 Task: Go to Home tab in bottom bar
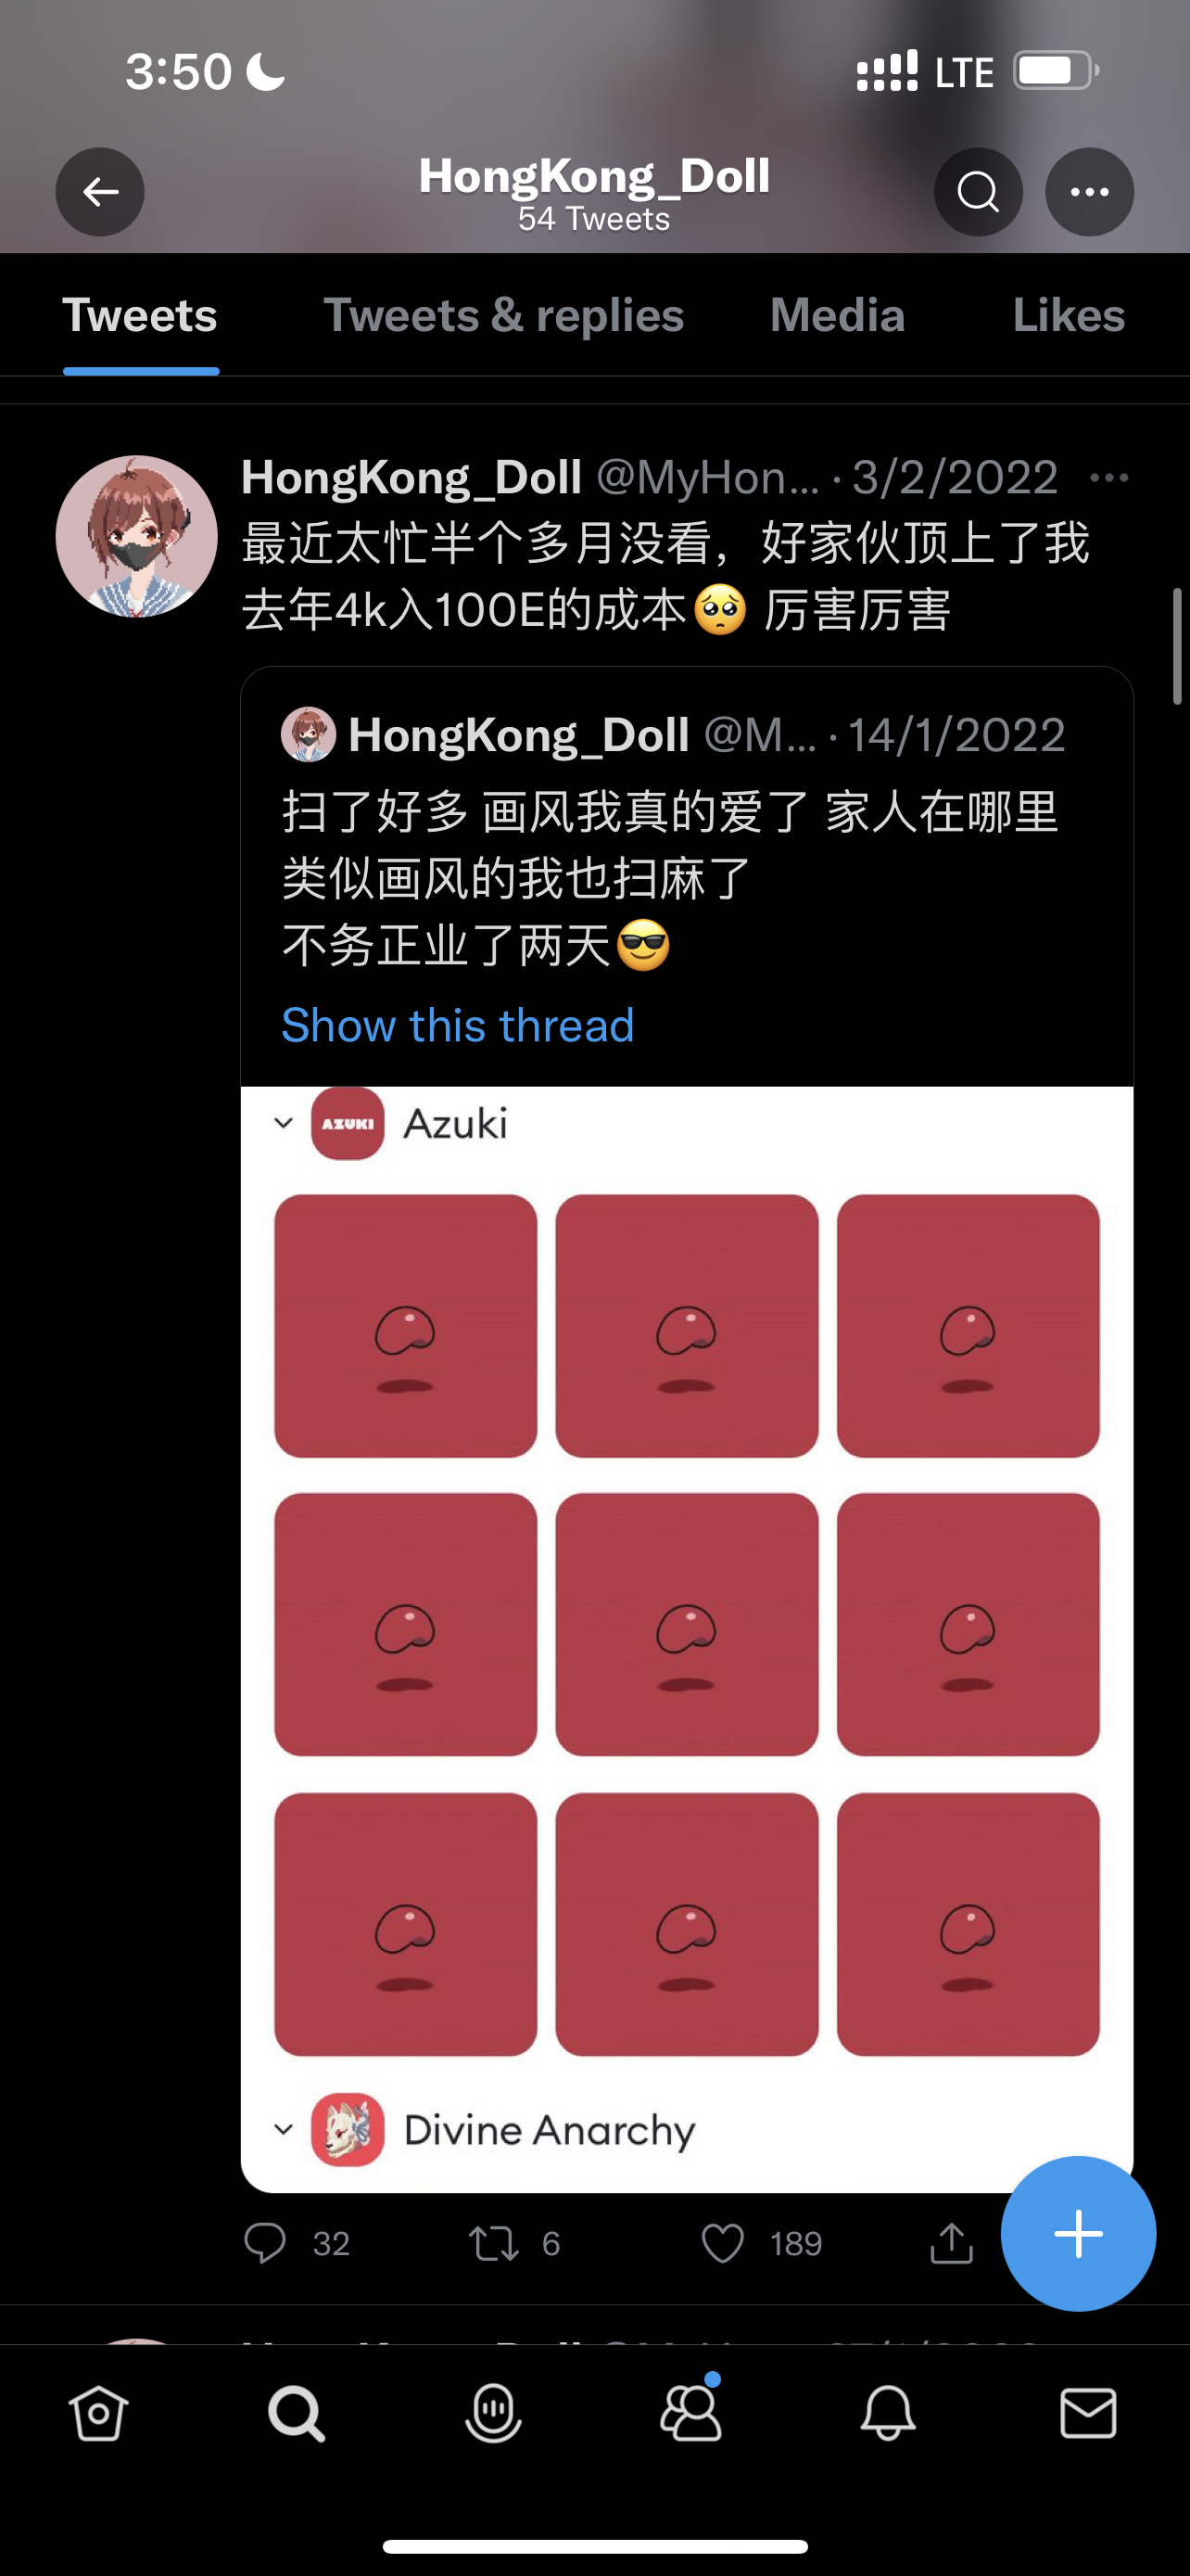coord(99,2413)
